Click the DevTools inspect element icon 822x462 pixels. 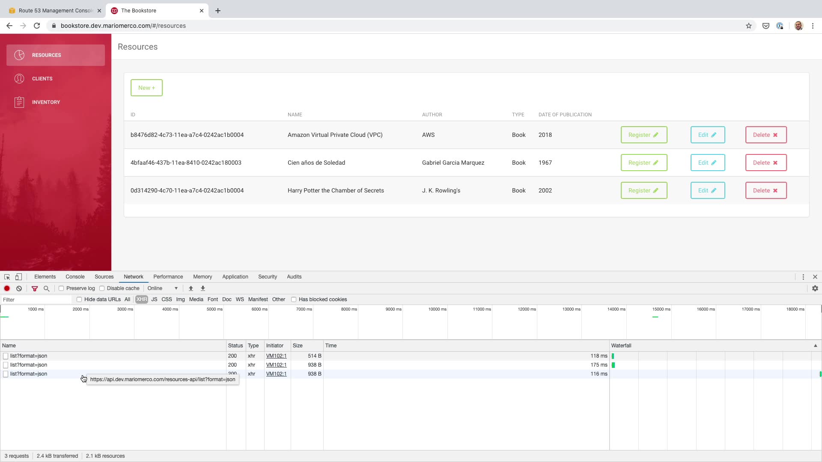point(7,277)
